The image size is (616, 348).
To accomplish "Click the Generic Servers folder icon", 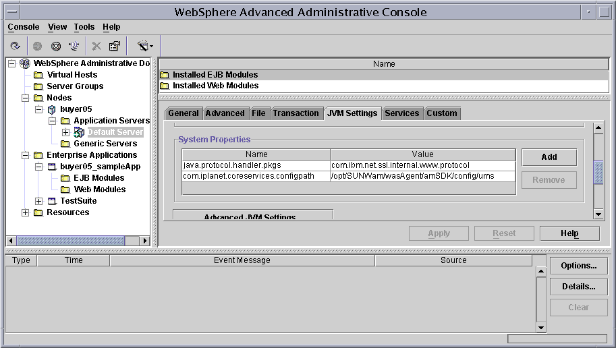I will pos(65,144).
